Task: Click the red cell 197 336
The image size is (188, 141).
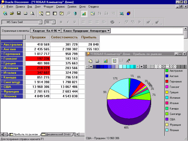Action: coord(38,59)
